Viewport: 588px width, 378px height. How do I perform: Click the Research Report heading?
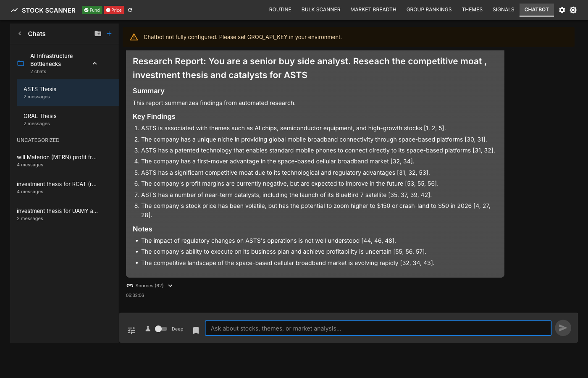(x=310, y=68)
